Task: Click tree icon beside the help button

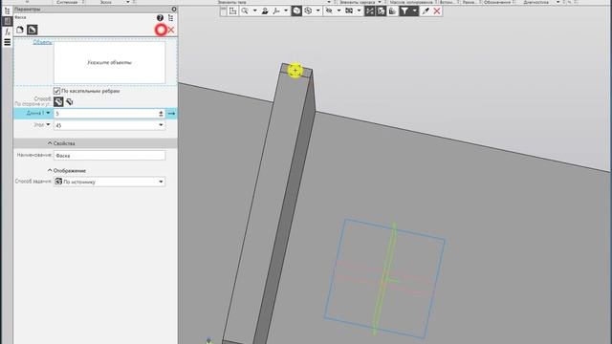Action: pos(170,18)
